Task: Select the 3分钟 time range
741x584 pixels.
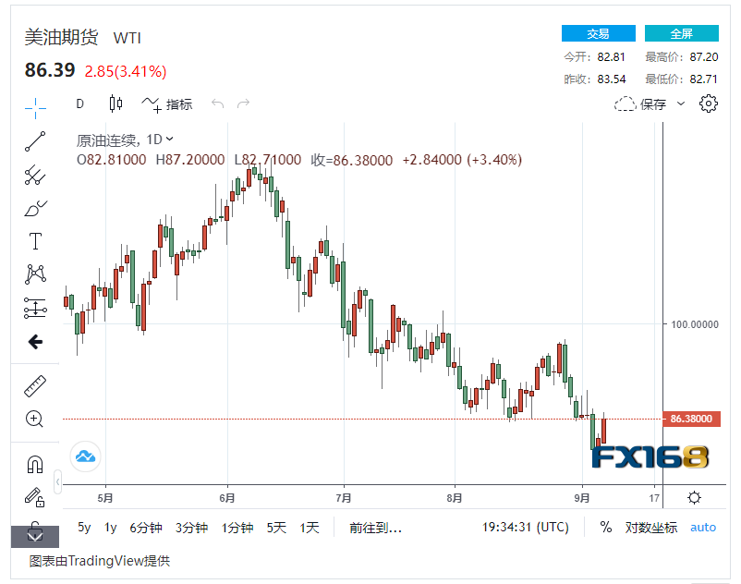Action: point(191,528)
